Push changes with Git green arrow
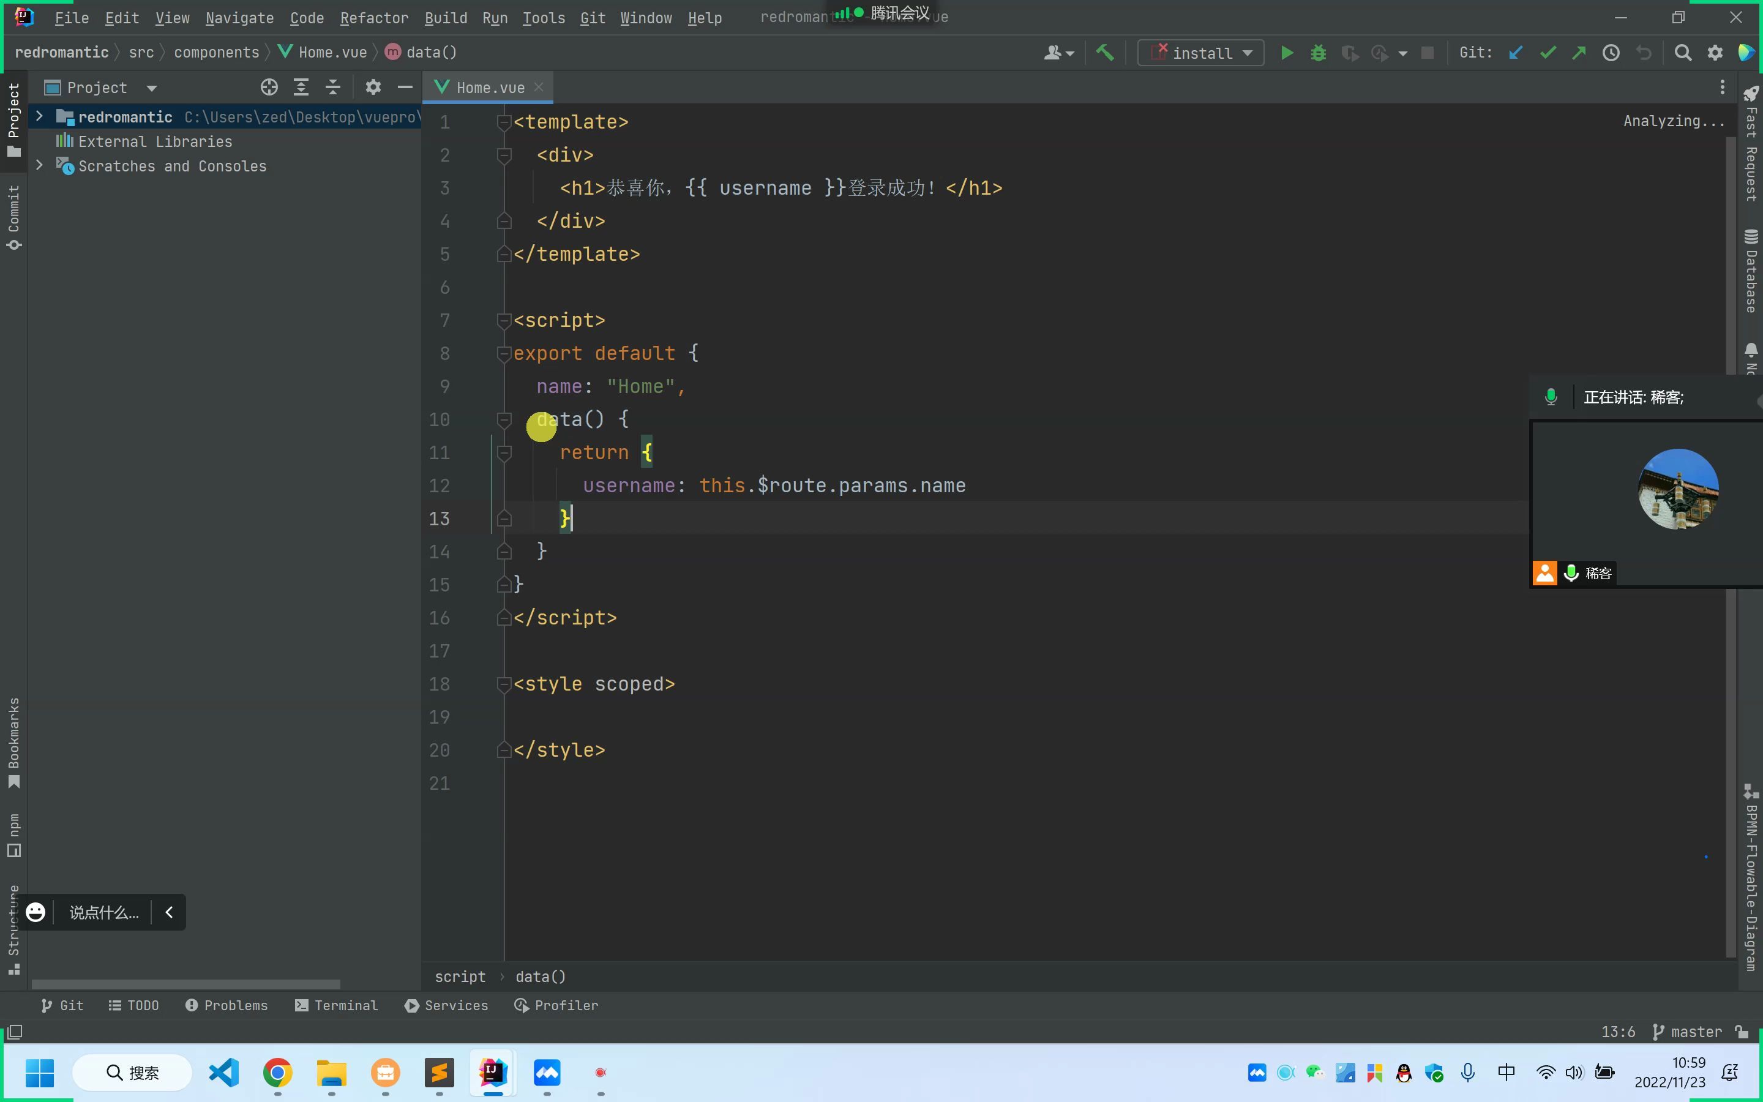The image size is (1763, 1102). coord(1579,53)
